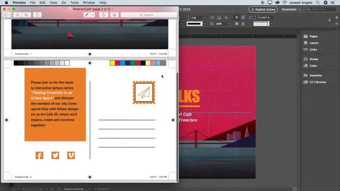Click the zoom out button in Preview

tap(18, 15)
